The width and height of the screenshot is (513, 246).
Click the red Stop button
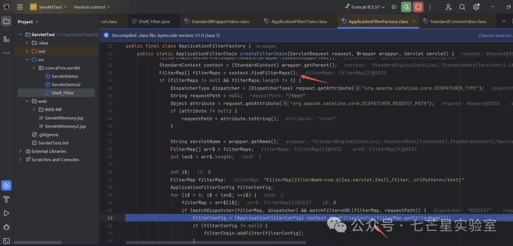coord(418,7)
